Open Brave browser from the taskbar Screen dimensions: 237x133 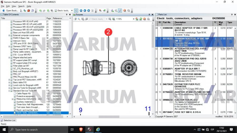pos(81,129)
